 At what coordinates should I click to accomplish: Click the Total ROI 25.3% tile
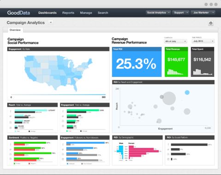click(137, 62)
